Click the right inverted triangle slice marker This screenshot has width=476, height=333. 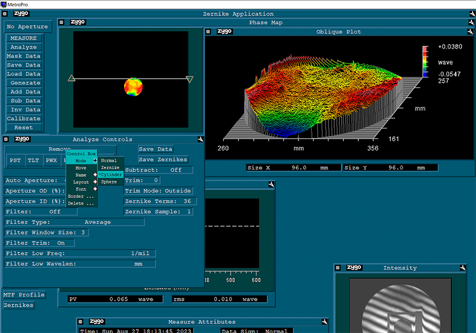(190, 79)
